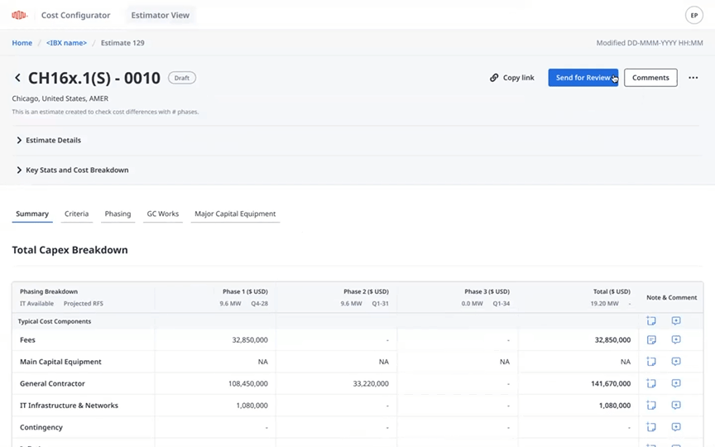Image resolution: width=715 pixels, height=447 pixels.
Task: Open the EP user avatar menu
Action: coord(693,15)
